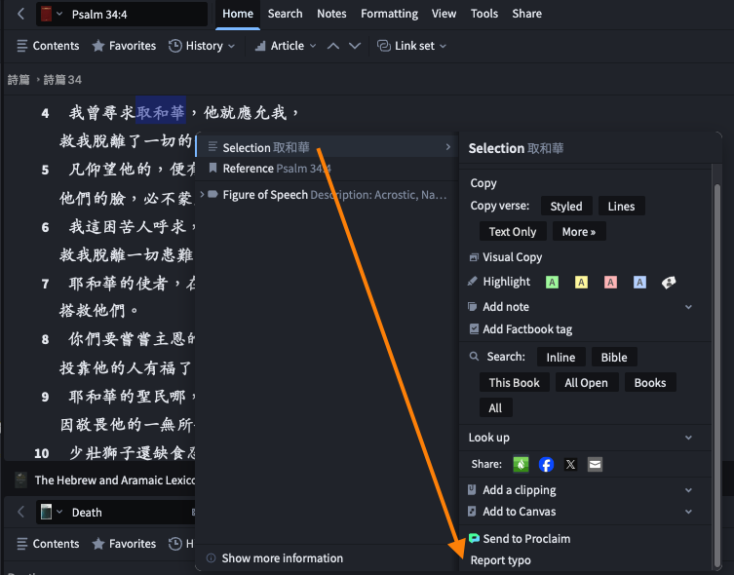Select the Selection 取和華 context menu entry
The width and height of the screenshot is (734, 575).
point(327,147)
